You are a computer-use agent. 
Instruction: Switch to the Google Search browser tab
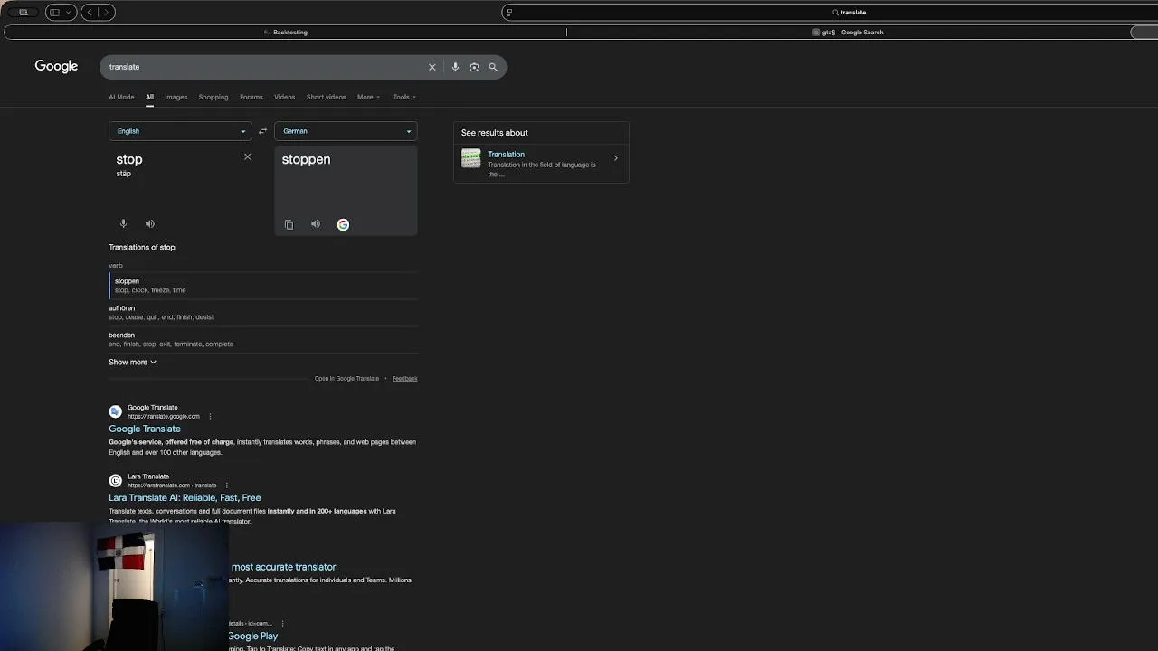[848, 33]
